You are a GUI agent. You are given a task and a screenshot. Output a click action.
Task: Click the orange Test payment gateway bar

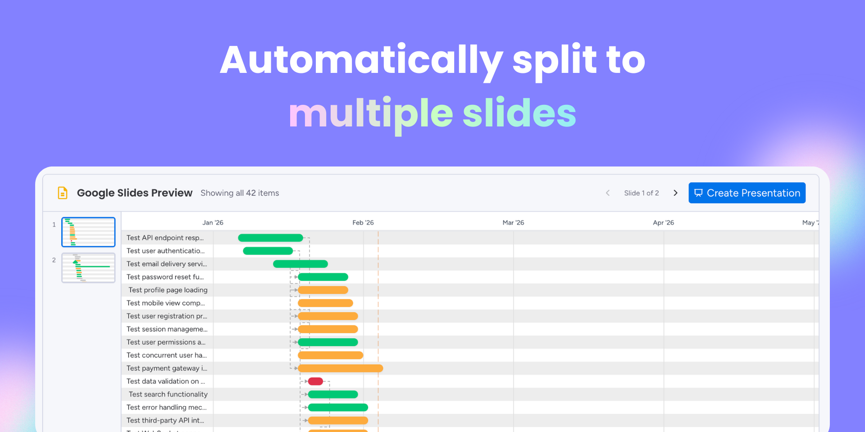point(340,369)
